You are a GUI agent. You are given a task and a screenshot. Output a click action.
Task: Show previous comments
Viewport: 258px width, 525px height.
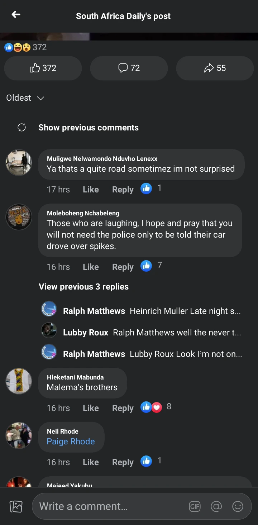[88, 128]
